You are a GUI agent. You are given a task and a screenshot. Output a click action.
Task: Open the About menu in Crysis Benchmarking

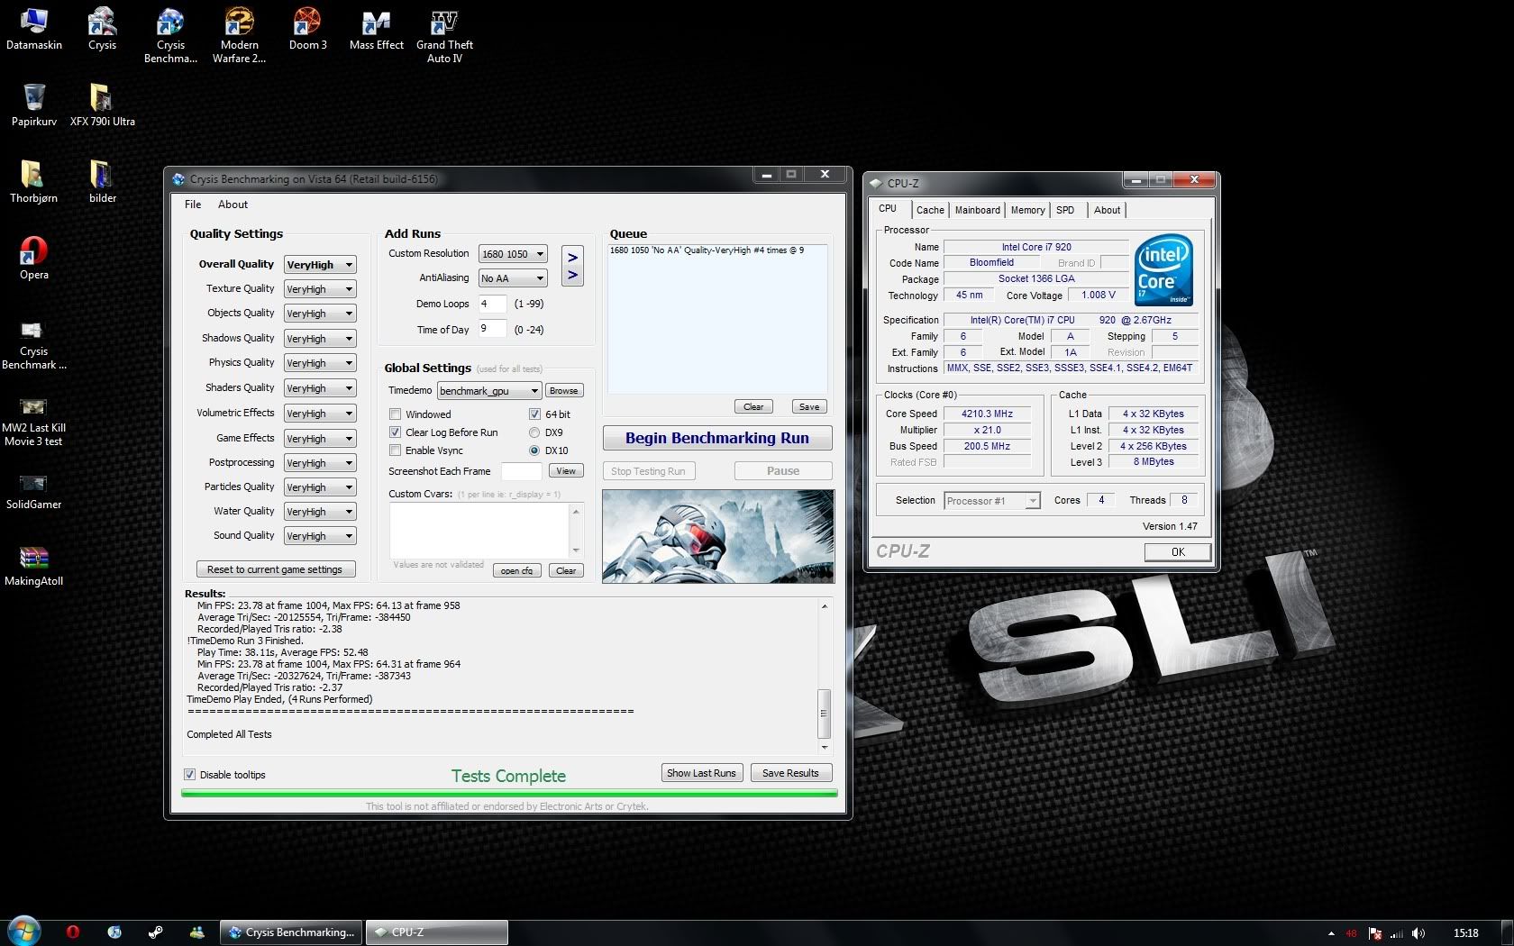click(233, 205)
